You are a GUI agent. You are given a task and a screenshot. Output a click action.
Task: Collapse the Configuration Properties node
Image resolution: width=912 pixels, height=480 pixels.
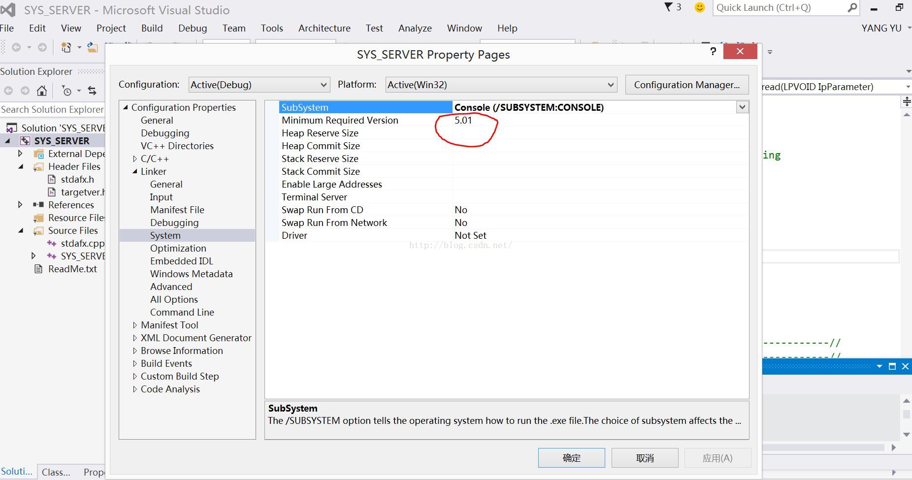[126, 107]
